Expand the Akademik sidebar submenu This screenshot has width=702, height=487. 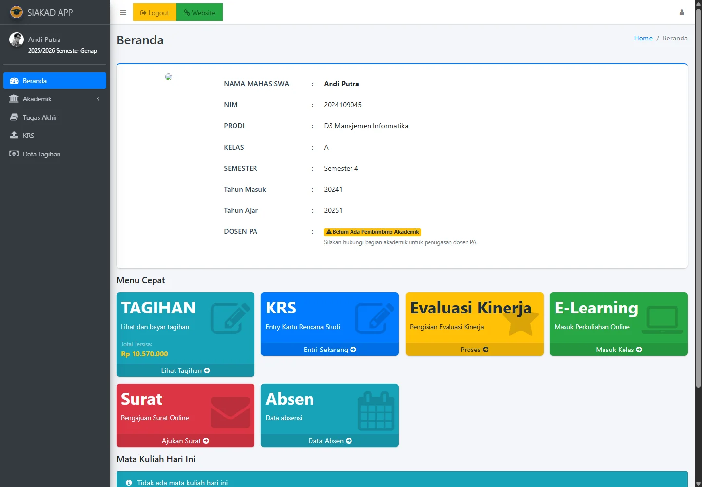(55, 99)
